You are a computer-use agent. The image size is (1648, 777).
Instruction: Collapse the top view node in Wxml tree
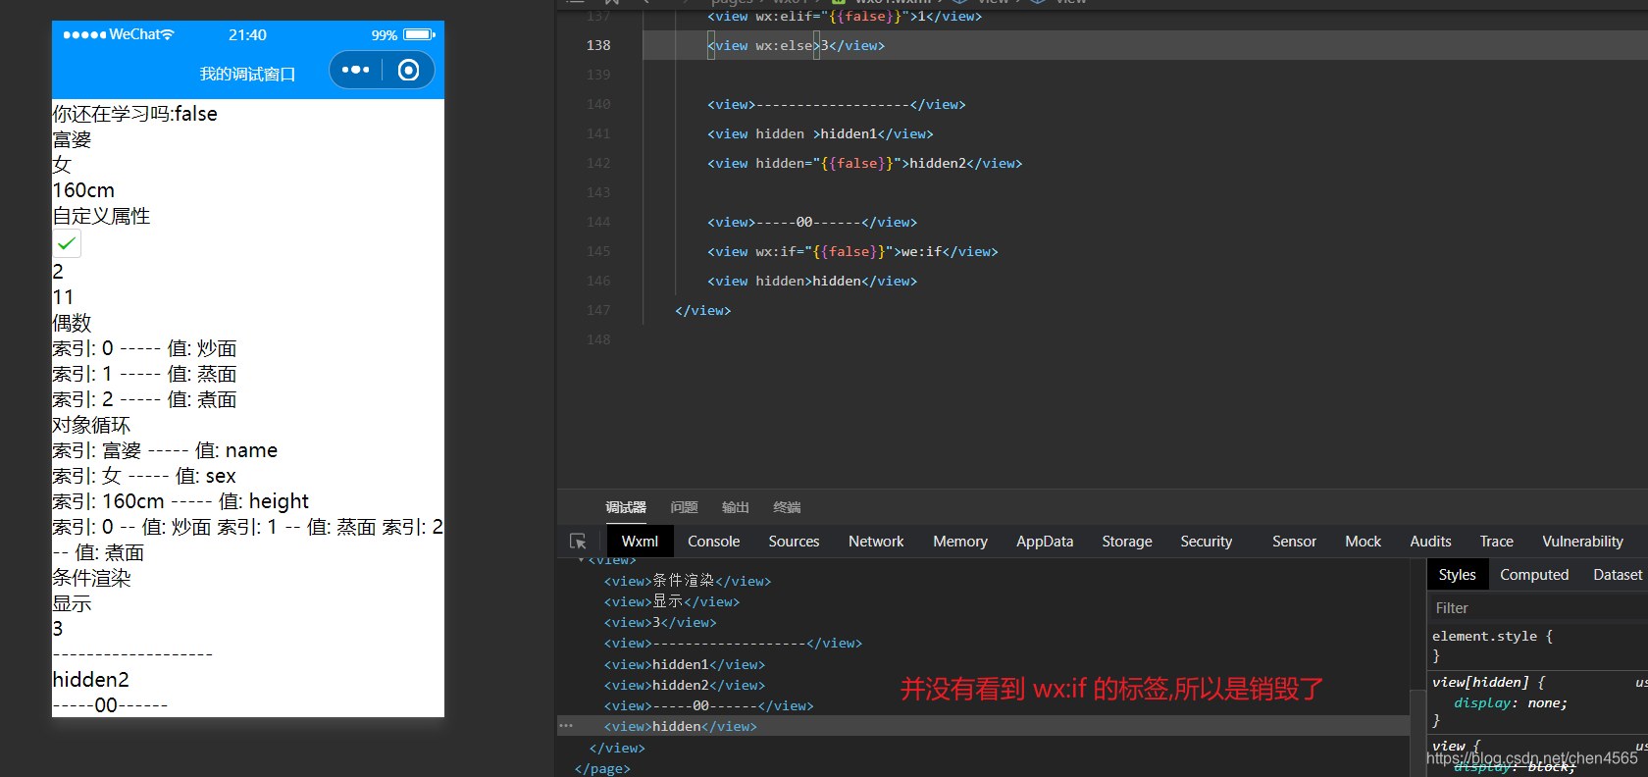[582, 560]
